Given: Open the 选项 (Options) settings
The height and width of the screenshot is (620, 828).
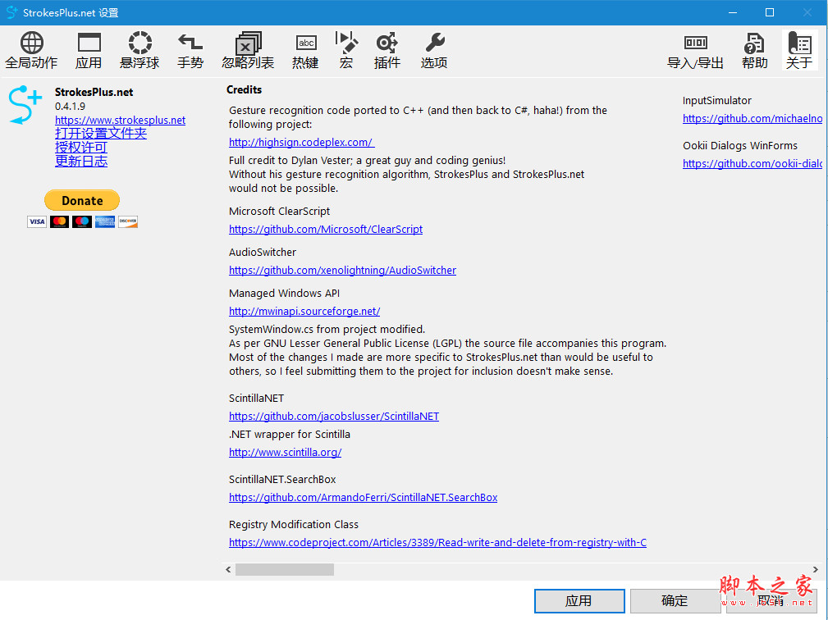Looking at the screenshot, I should pyautogui.click(x=434, y=49).
